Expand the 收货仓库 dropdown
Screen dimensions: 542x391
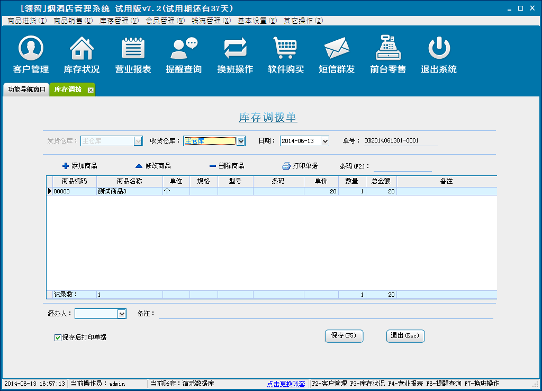tap(241, 141)
